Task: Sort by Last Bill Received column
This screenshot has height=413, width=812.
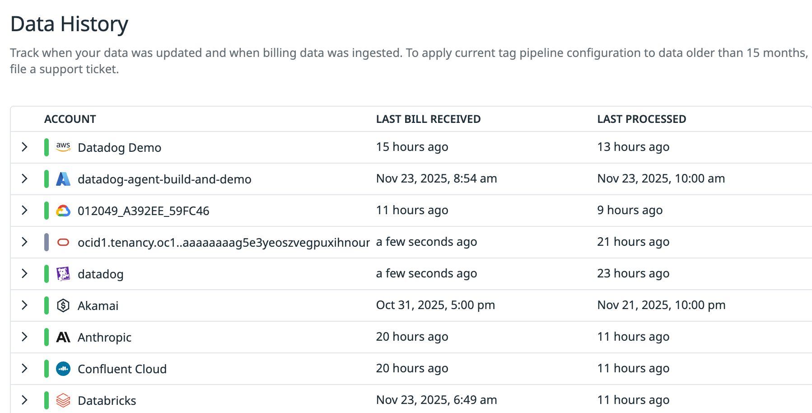Action: point(428,119)
